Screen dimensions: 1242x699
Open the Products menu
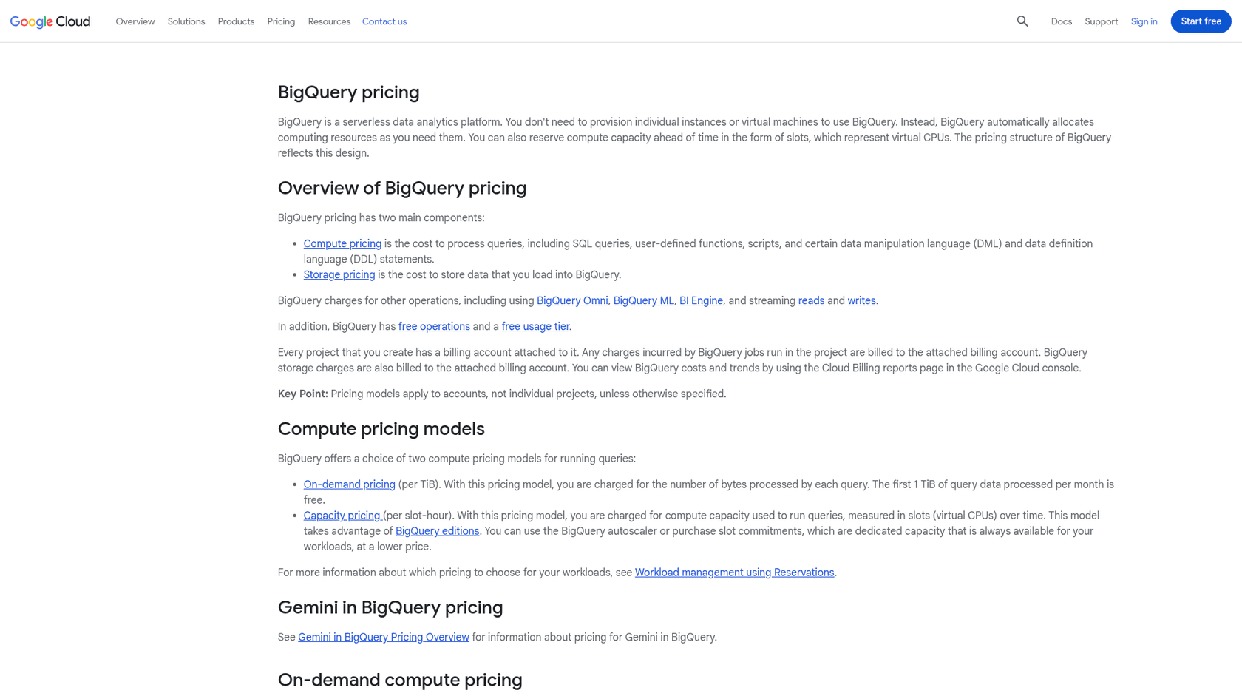(x=236, y=21)
